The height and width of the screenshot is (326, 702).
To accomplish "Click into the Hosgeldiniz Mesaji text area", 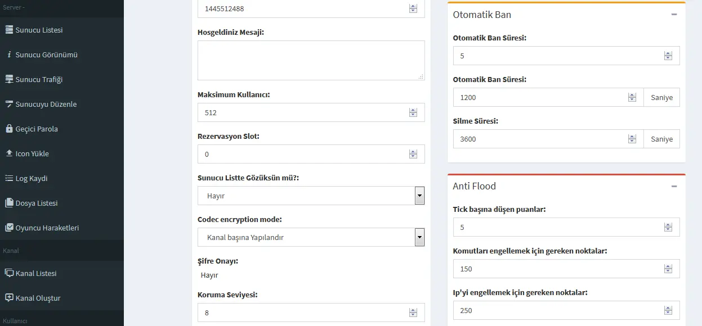I will coord(311,60).
